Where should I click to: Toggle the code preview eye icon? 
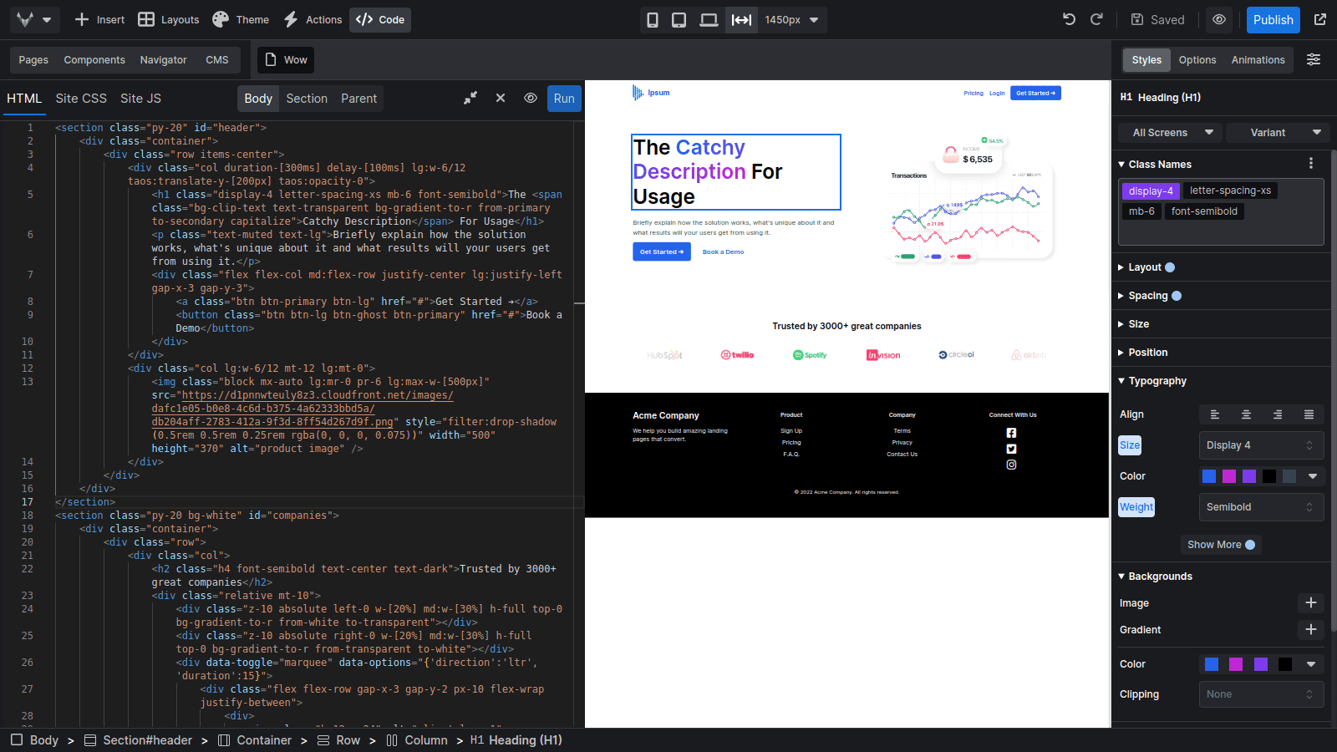click(x=531, y=98)
